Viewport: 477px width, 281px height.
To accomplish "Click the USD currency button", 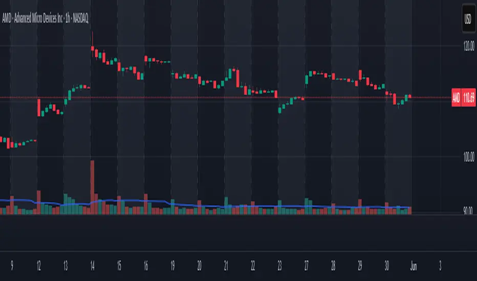I will click(468, 19).
